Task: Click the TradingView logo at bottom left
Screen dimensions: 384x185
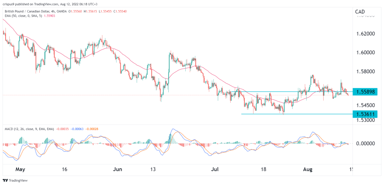Action: point(15,181)
